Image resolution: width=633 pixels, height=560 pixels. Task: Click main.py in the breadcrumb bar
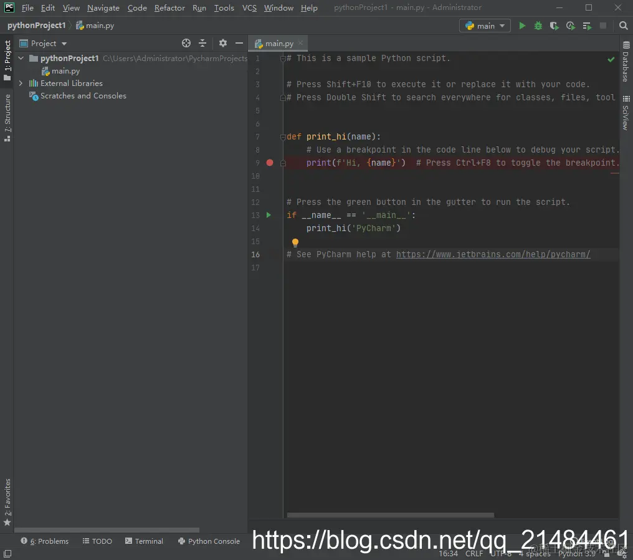[x=95, y=26]
